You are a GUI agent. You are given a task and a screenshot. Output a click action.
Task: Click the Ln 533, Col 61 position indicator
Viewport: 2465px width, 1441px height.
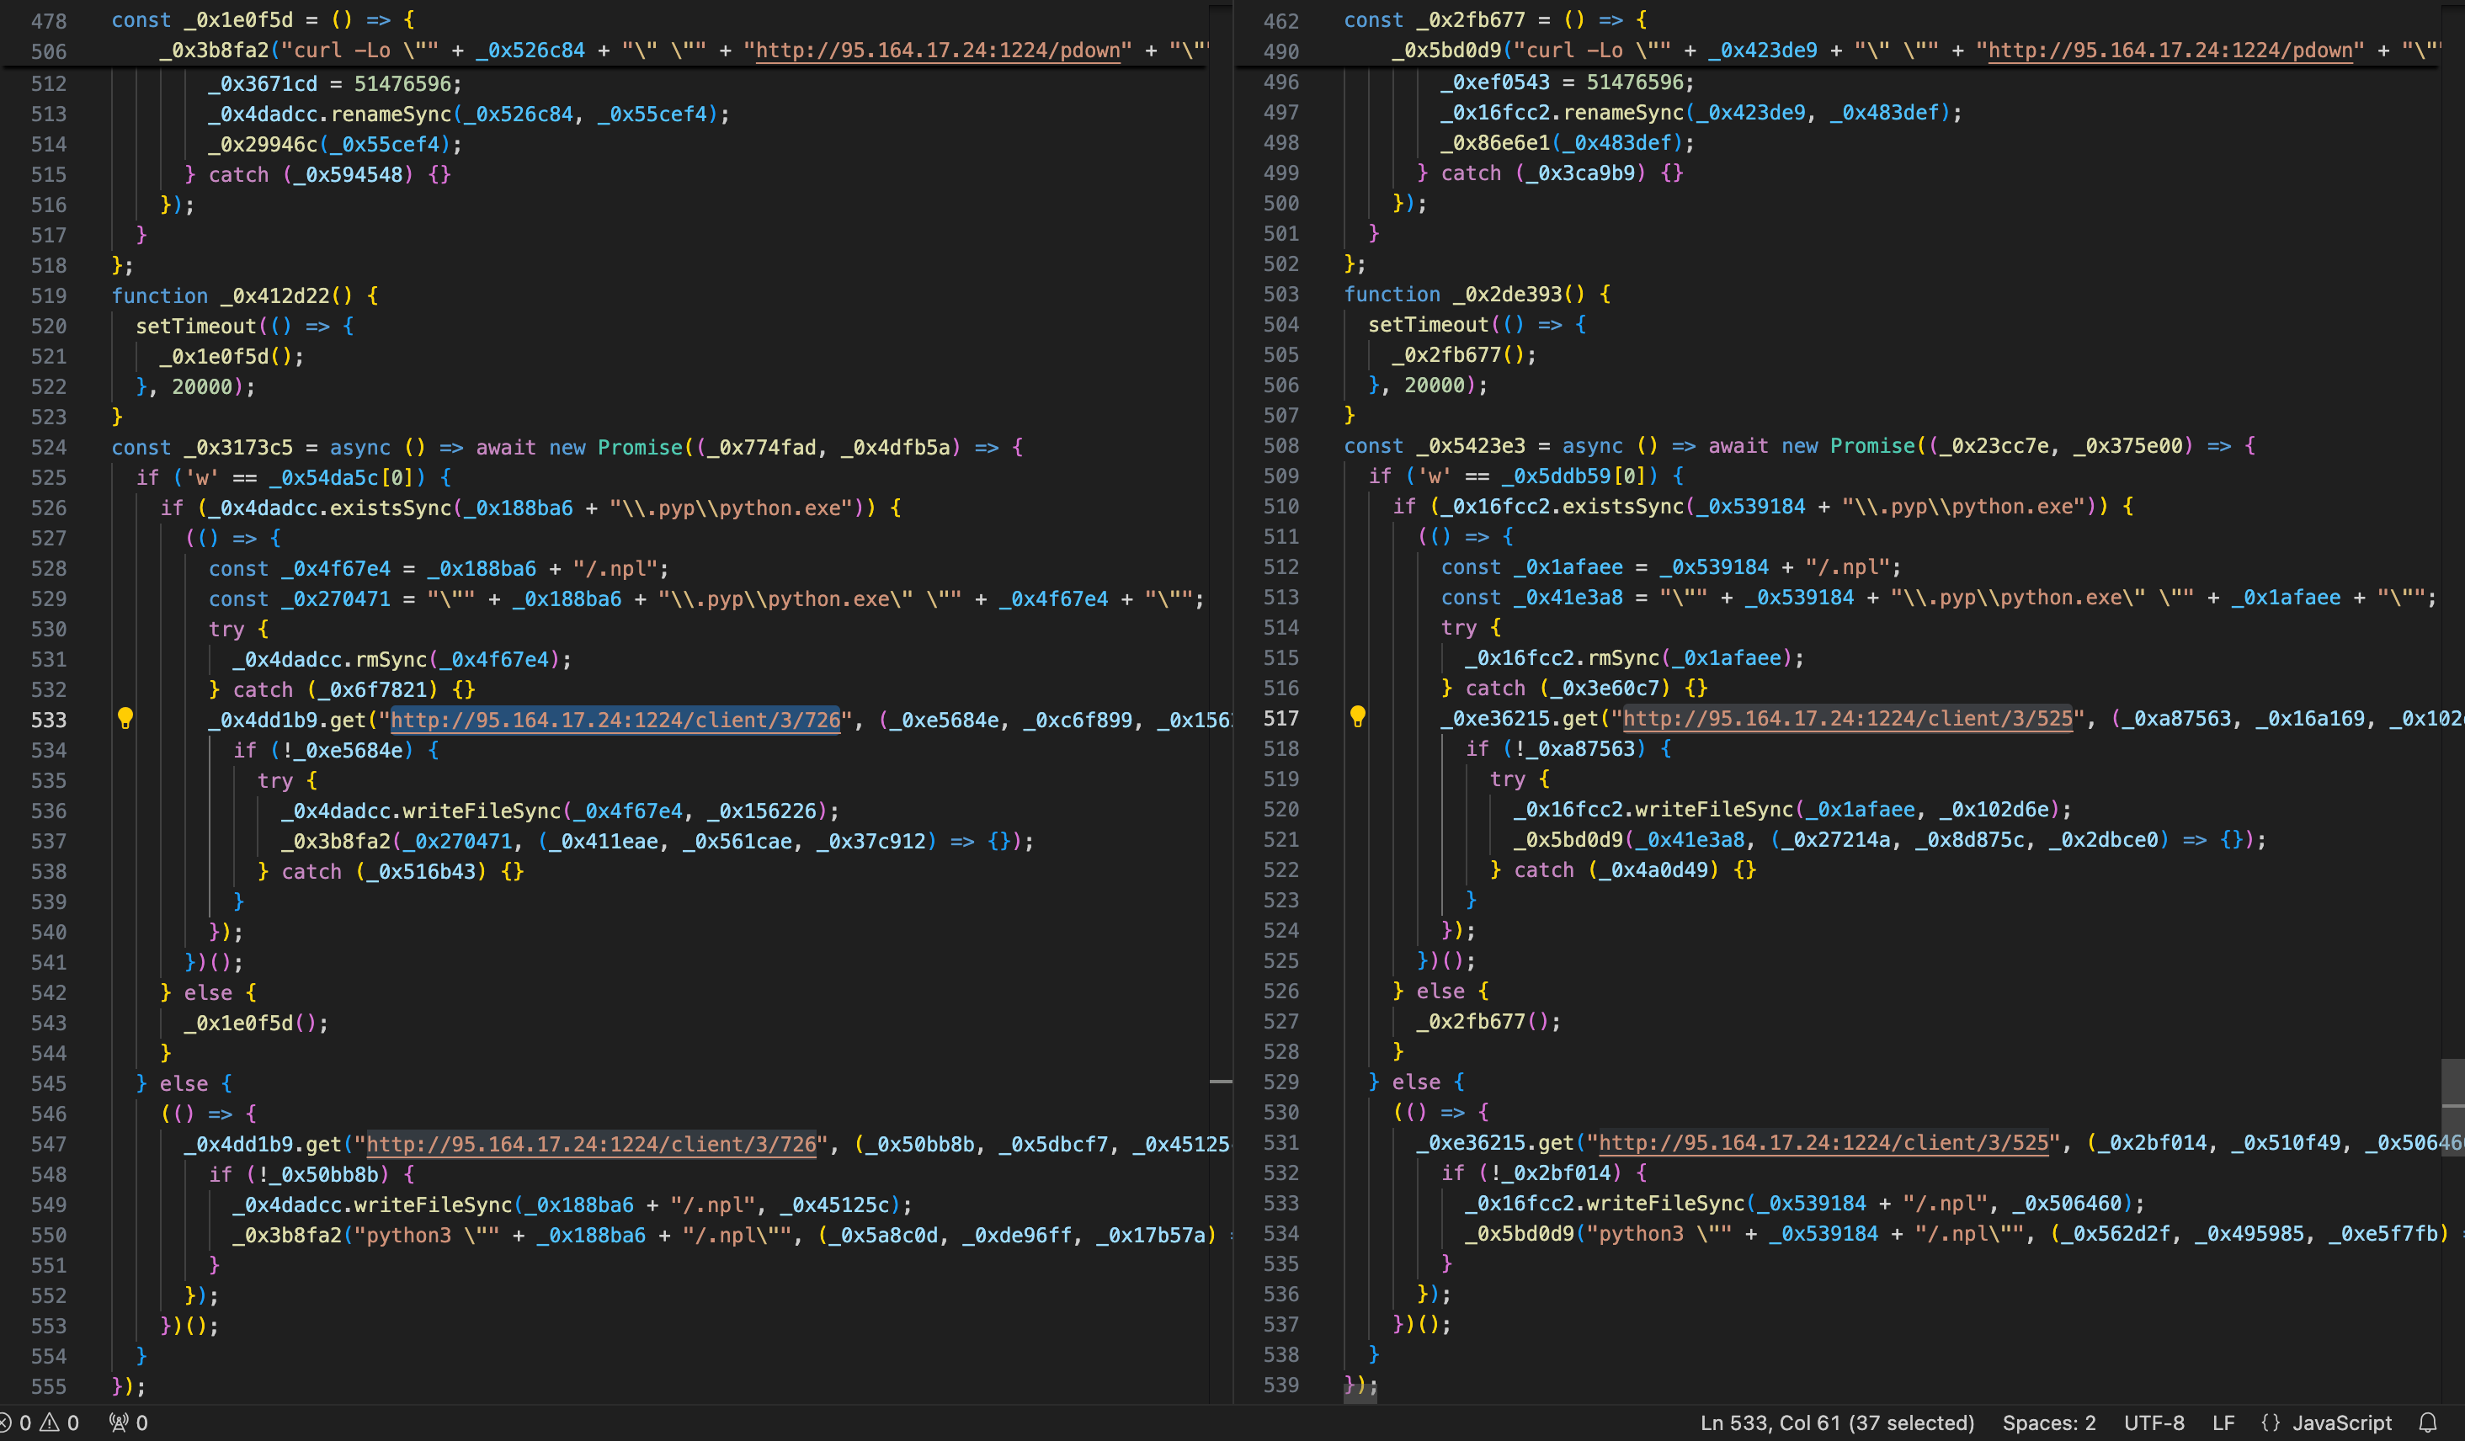click(x=1836, y=1422)
